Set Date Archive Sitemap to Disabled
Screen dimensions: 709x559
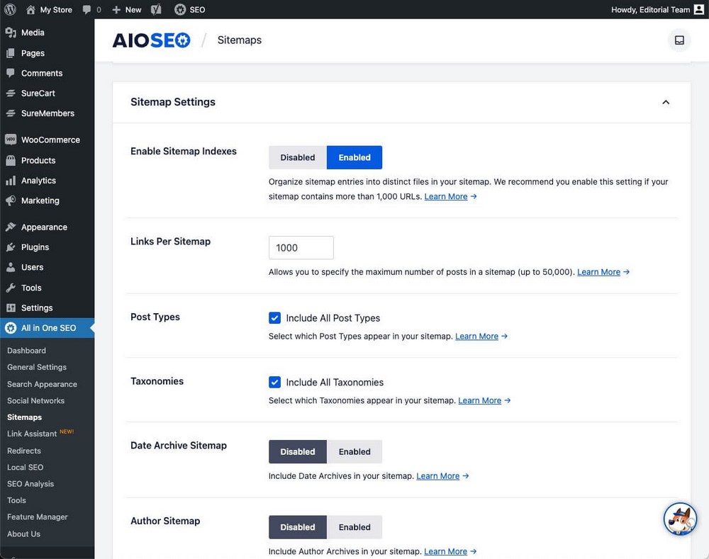point(298,451)
